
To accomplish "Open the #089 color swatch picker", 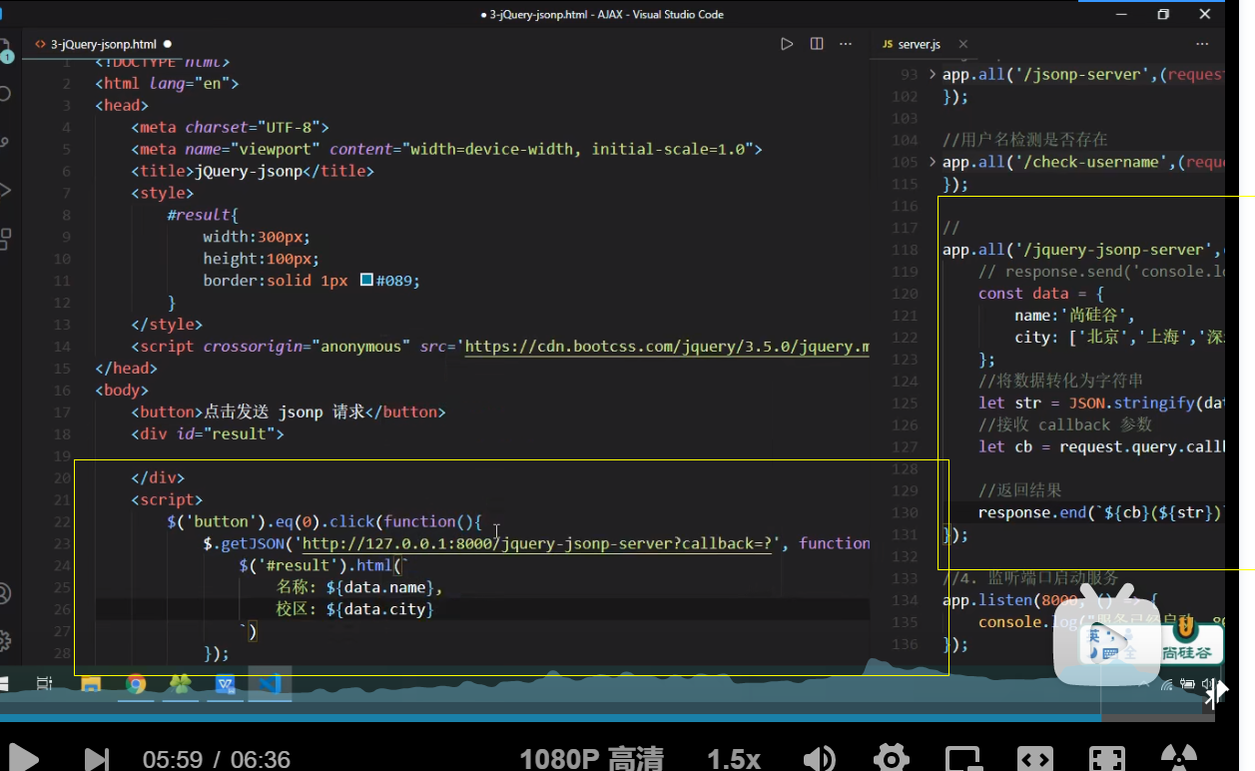I will tap(365, 281).
